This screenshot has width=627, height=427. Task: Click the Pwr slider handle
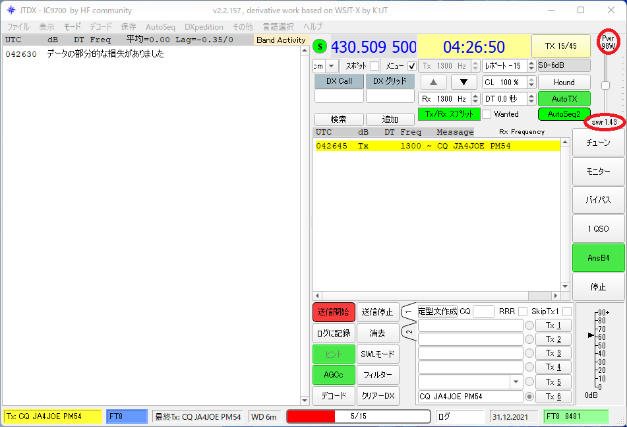(605, 85)
